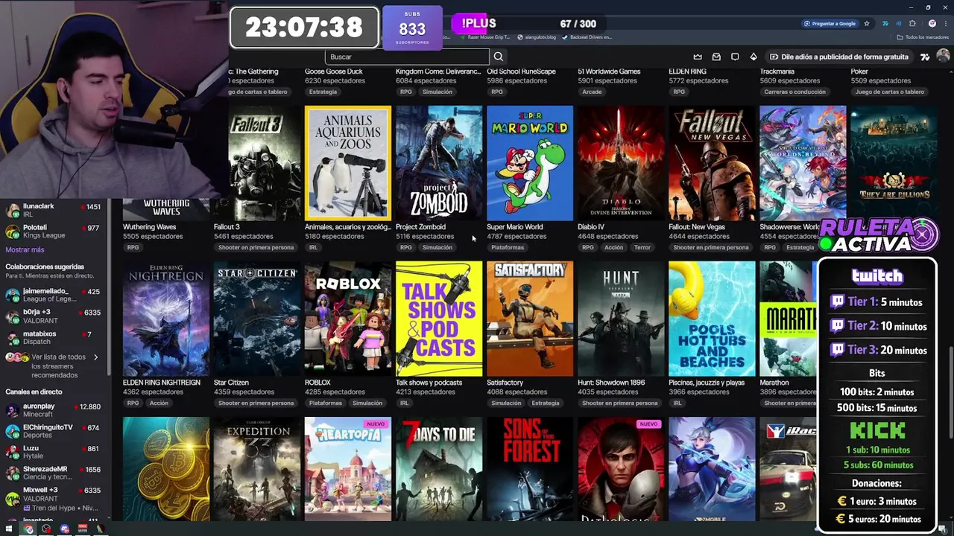Select Carreras o conducción tag under Trackmania
The image size is (954, 536).
point(795,92)
